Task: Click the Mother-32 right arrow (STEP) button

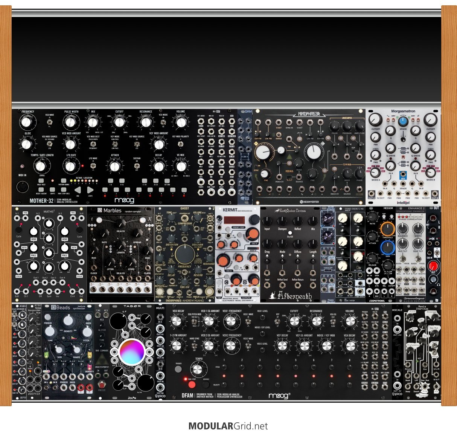Action: [90, 190]
